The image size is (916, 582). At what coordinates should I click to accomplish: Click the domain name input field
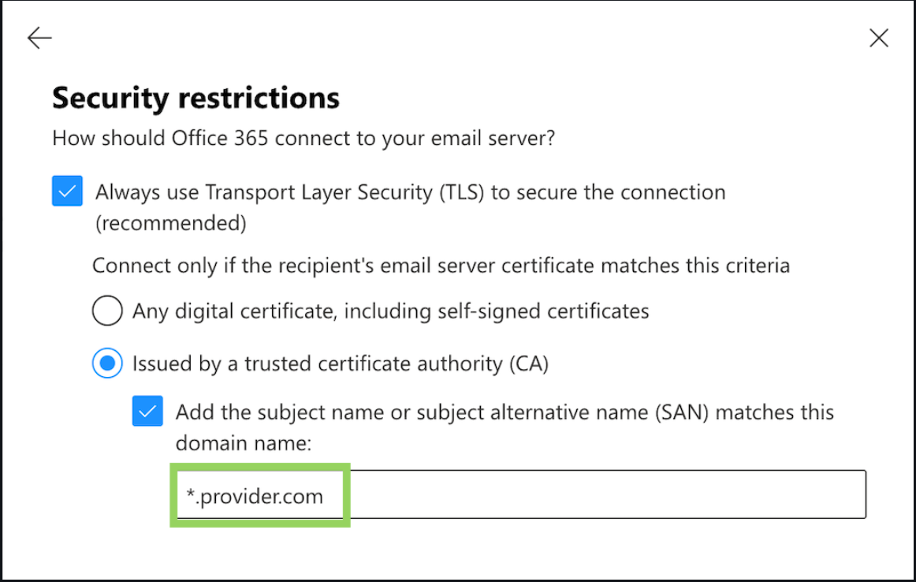coord(552,494)
